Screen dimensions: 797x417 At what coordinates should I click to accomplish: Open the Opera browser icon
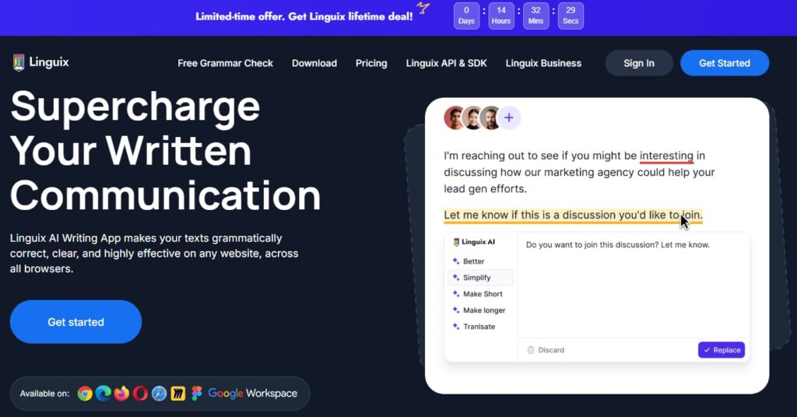point(140,394)
